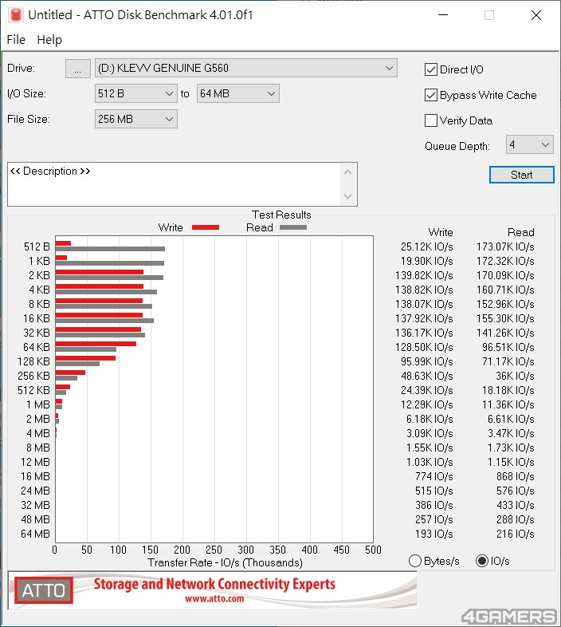Open the File menu
This screenshot has width=561, height=627.
16,40
